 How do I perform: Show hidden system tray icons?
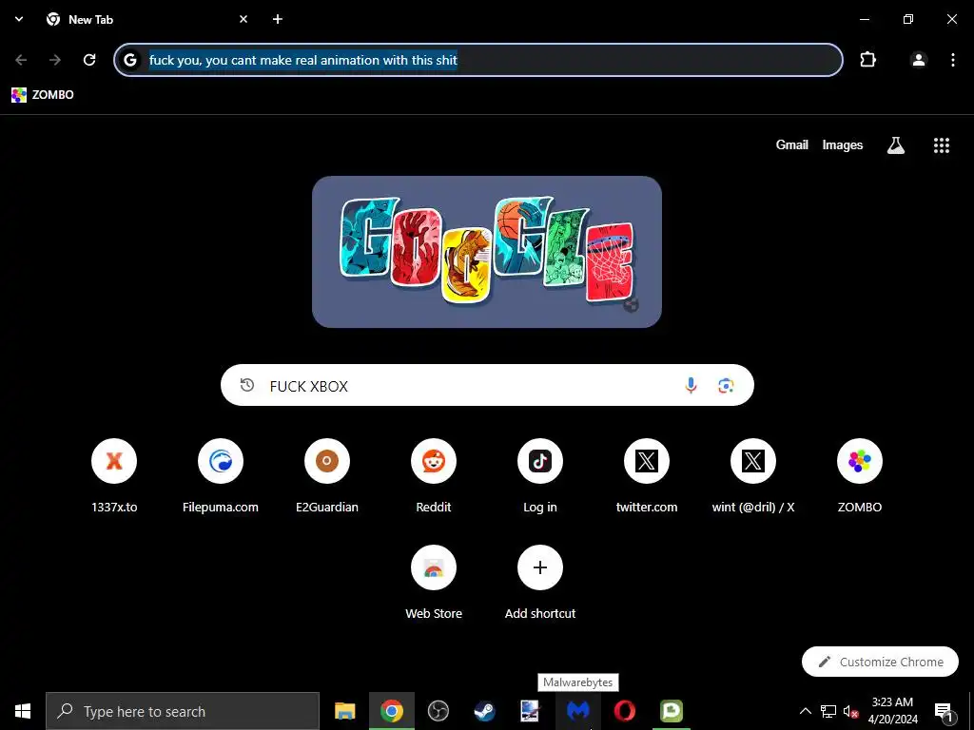click(805, 711)
